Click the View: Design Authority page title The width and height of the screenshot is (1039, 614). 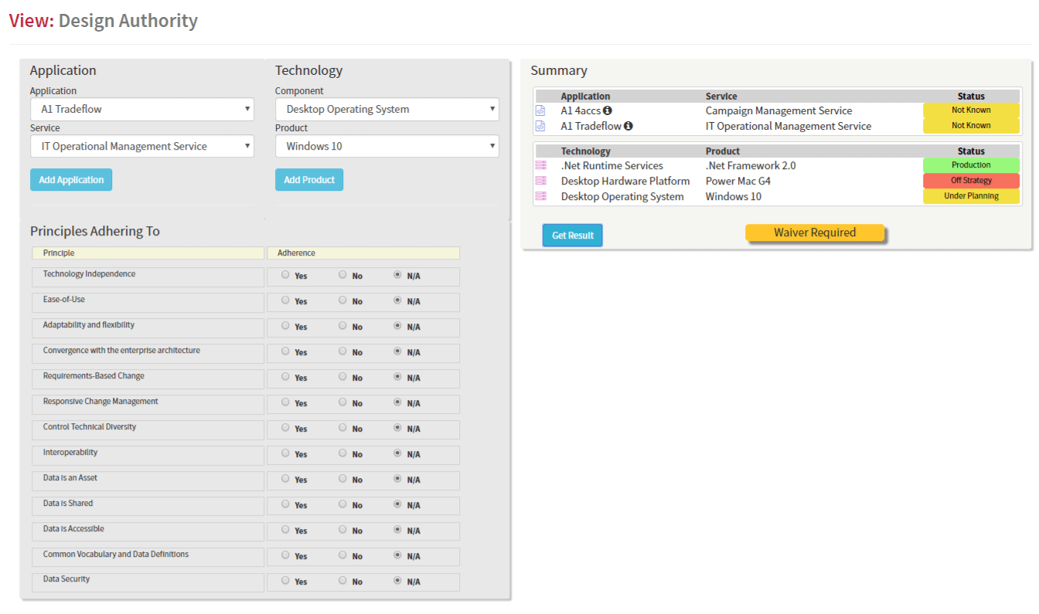point(104,21)
